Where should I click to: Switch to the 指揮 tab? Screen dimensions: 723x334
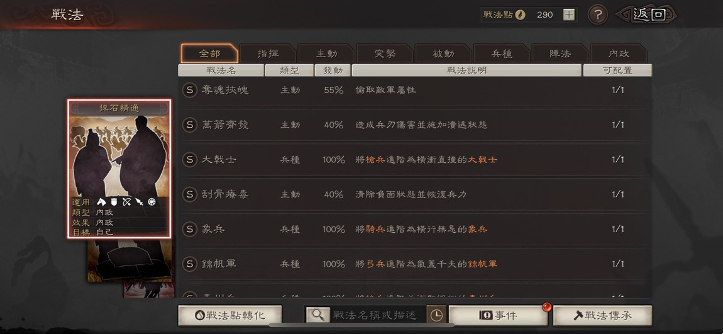pos(268,53)
